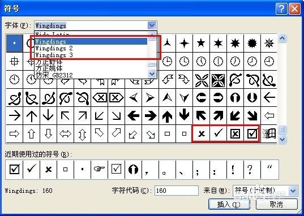Choose Wingdings in font list
Image resolution: width=304 pixels, height=216 pixels.
pyautogui.click(x=91, y=41)
